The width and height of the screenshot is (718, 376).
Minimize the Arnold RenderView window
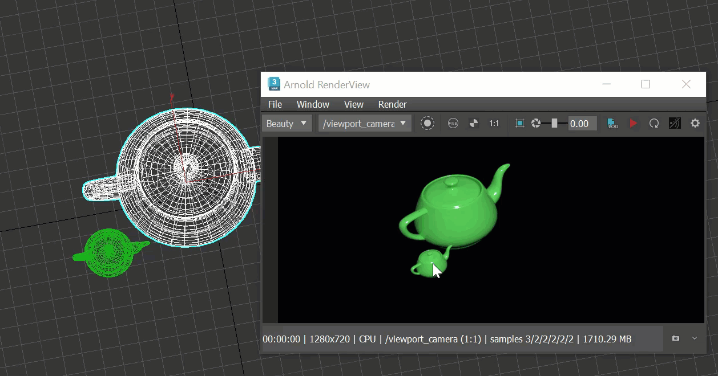606,84
